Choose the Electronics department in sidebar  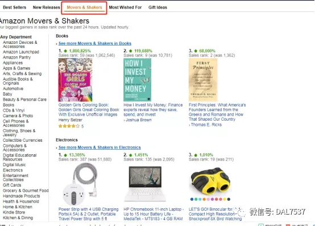13,170
